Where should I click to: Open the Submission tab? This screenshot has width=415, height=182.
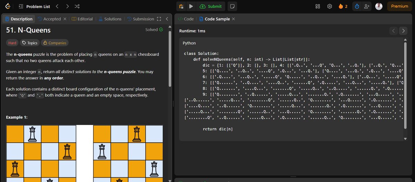click(x=140, y=19)
